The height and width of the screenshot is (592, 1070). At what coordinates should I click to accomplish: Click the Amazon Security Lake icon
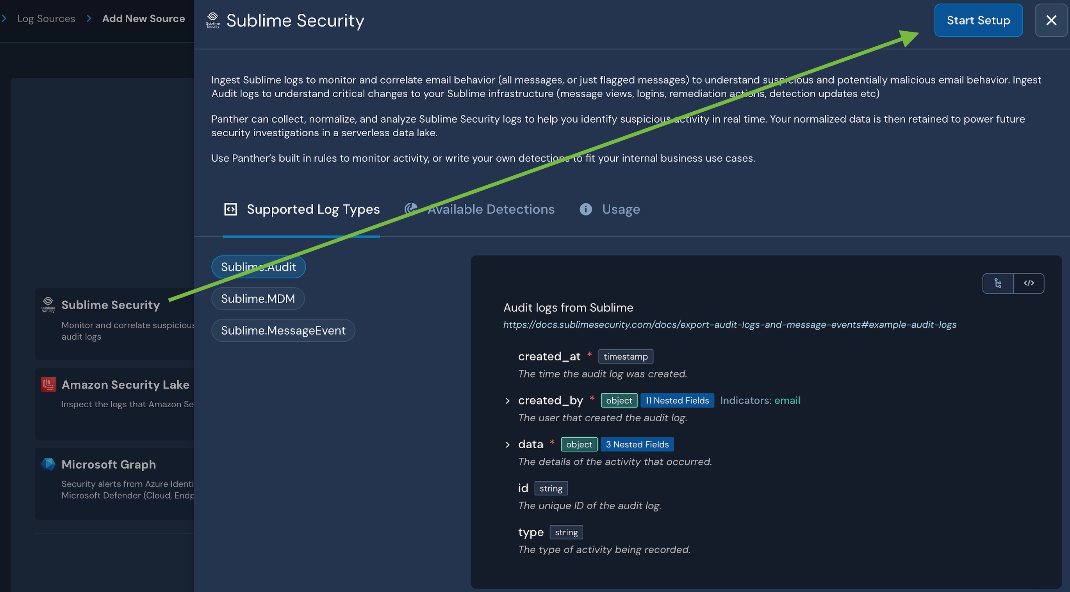coord(48,385)
